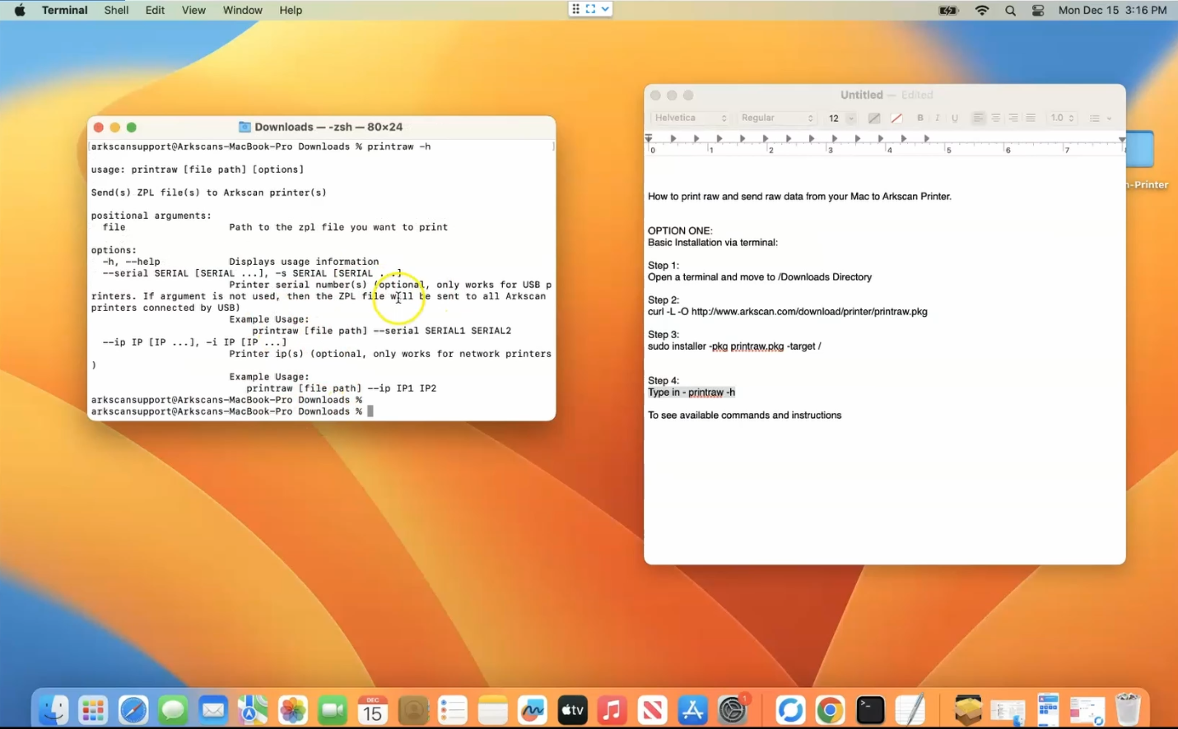Open the Shell menu
The width and height of the screenshot is (1178, 729).
coord(116,10)
